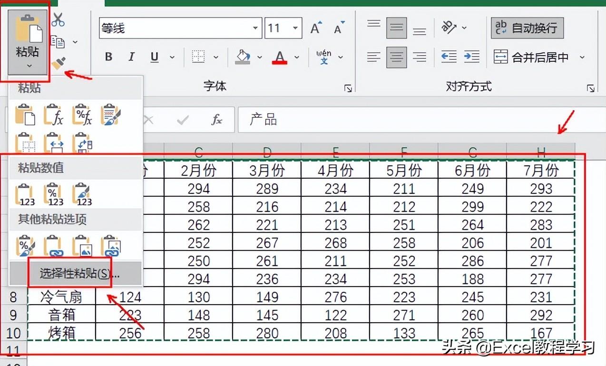The width and height of the screenshot is (606, 366).
Task: Choose the Paste Transpose option
Action: coord(82,143)
